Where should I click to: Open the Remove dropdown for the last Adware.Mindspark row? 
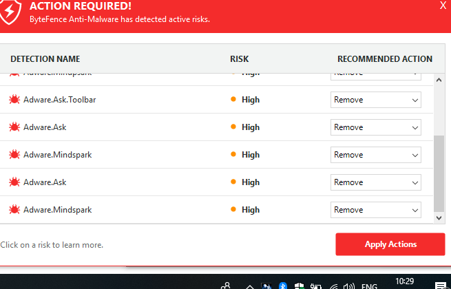coord(376,210)
